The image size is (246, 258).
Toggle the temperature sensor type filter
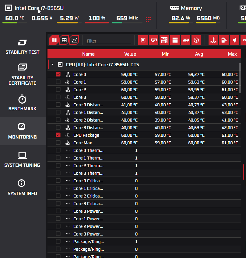[213, 40]
